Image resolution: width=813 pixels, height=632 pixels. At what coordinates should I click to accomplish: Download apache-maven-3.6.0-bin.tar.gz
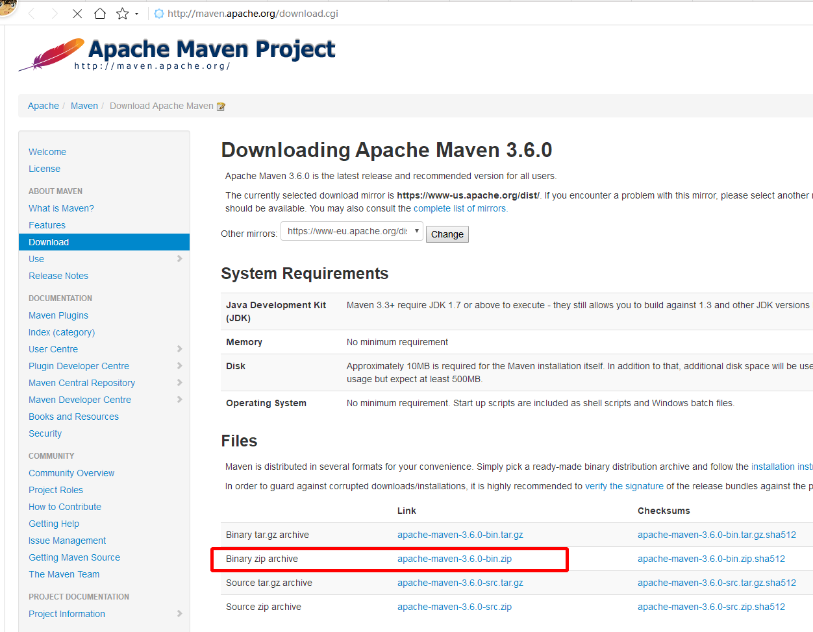point(460,535)
